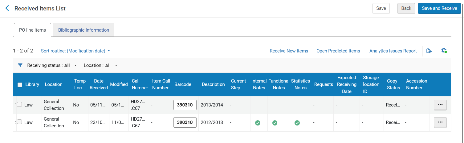Click the Call Number column header
The image size is (464, 143).
tap(140, 84)
